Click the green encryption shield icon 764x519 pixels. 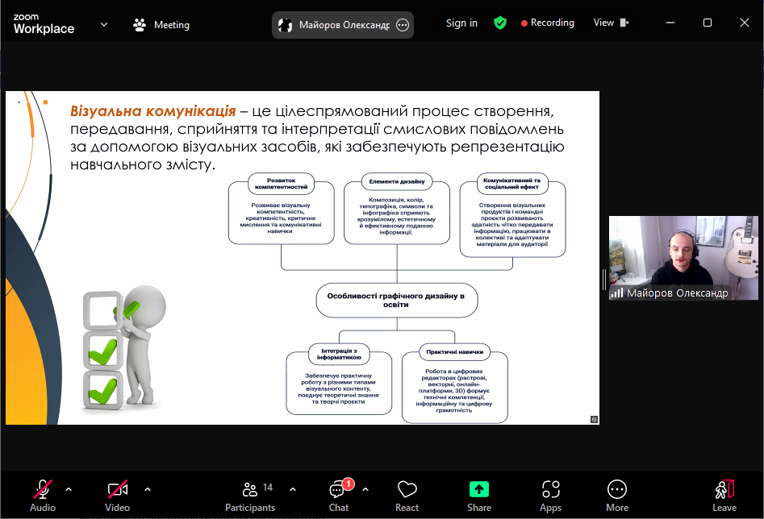click(x=500, y=23)
